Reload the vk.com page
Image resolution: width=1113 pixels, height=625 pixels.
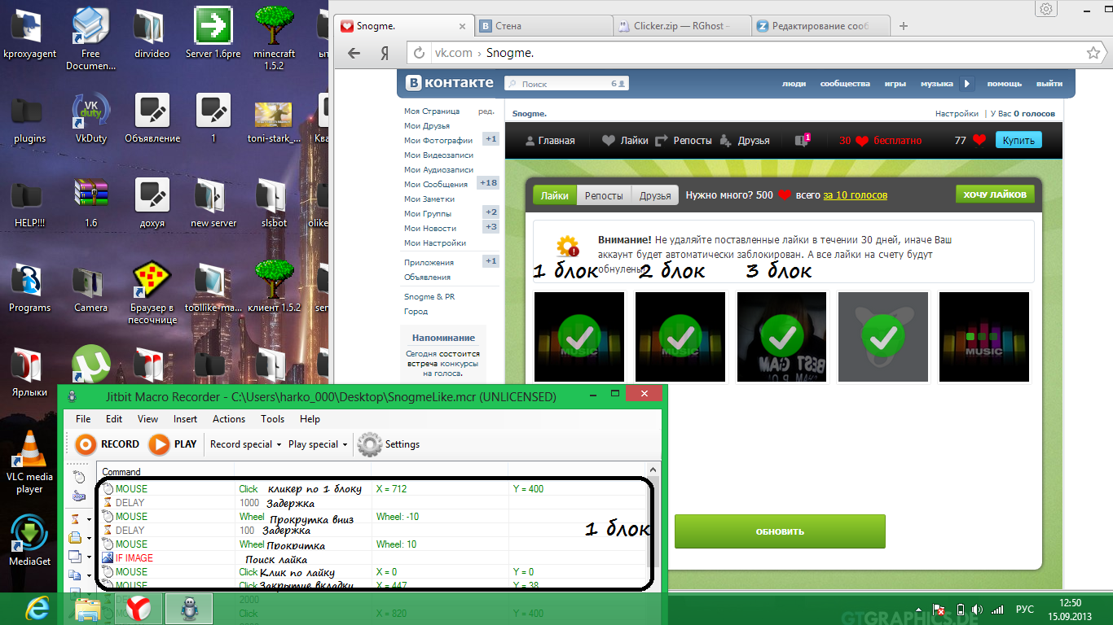[x=420, y=53]
